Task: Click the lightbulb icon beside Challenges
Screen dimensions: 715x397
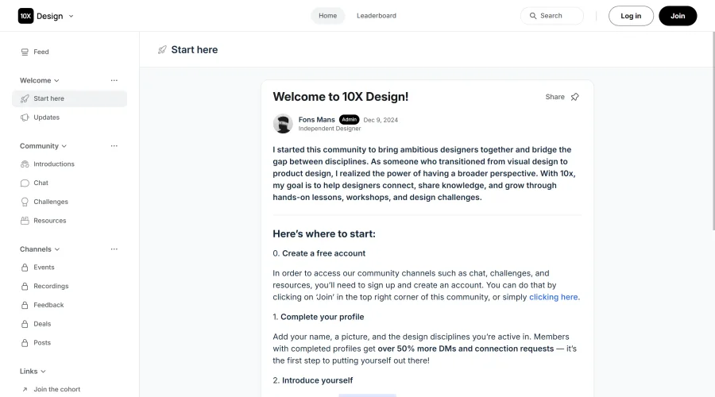Action: (25, 202)
